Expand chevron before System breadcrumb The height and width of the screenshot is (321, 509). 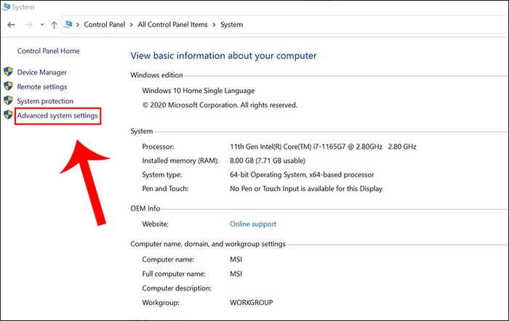pos(214,25)
